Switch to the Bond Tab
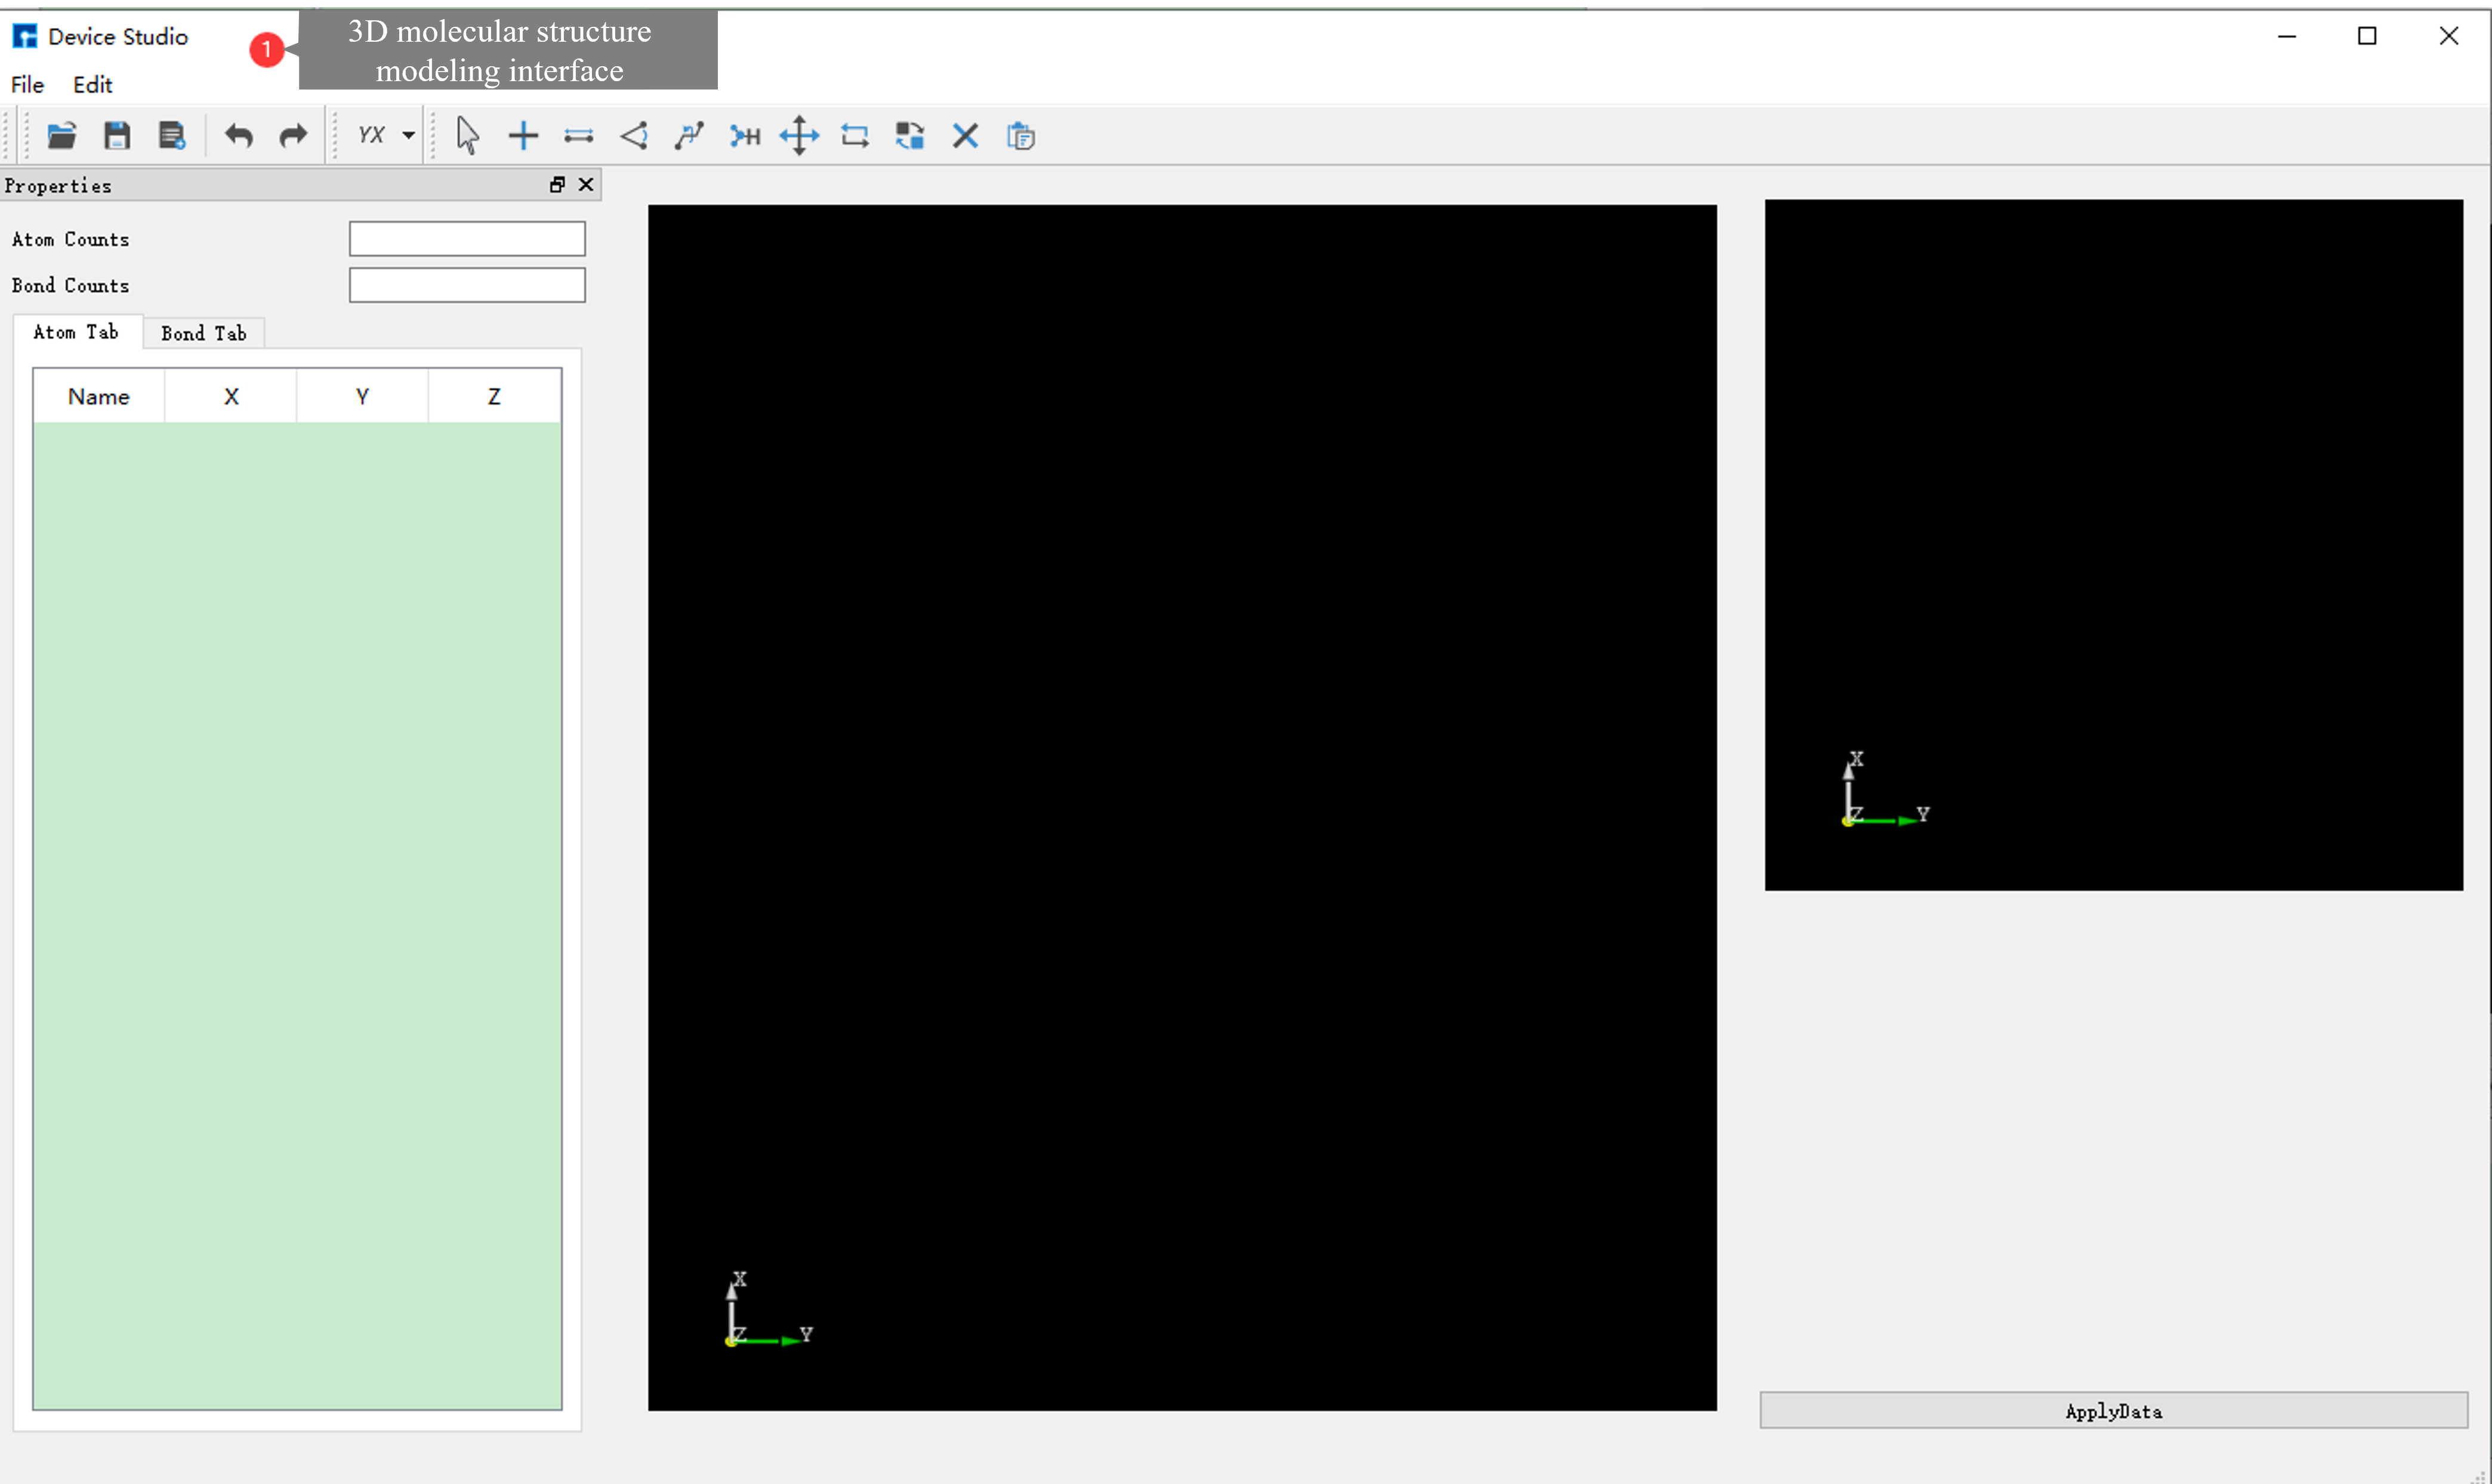The height and width of the screenshot is (1484, 2492). pos(203,333)
